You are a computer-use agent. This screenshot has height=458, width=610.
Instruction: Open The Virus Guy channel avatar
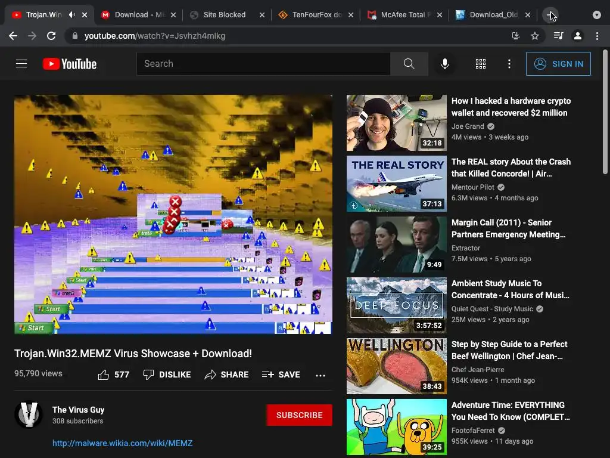[x=29, y=414]
